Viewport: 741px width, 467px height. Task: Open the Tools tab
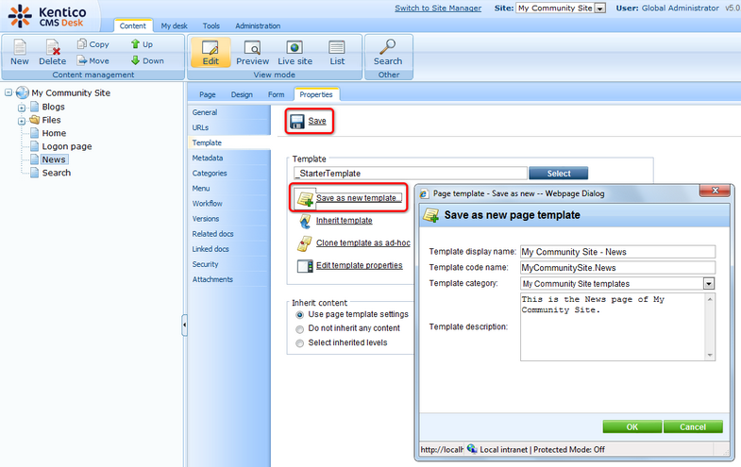click(211, 25)
